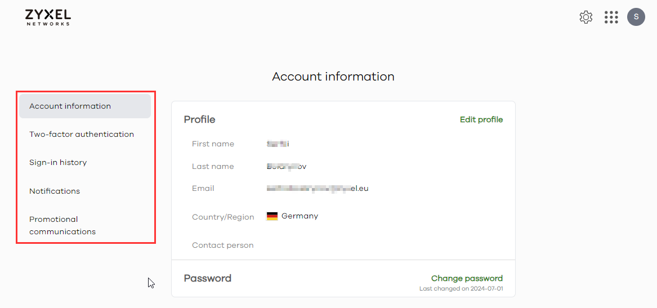The height and width of the screenshot is (308, 657).
Task: Click the Profile section heading
Action: pos(199,119)
